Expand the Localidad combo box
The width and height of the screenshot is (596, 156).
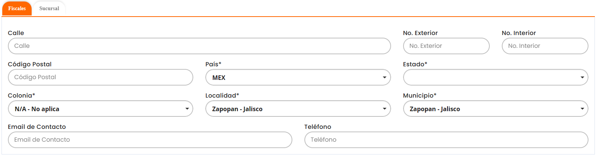tap(298, 109)
